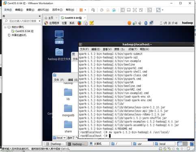The width and height of the screenshot is (196, 152).
Task: Click the workspace switcher in bottom panel
Action: [x=182, y=144]
